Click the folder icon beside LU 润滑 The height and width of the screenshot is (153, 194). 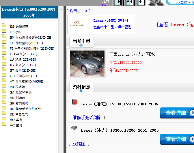point(4,58)
